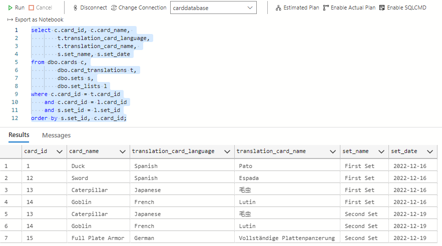Open translation_card_name column filter chevron

pos(333,151)
